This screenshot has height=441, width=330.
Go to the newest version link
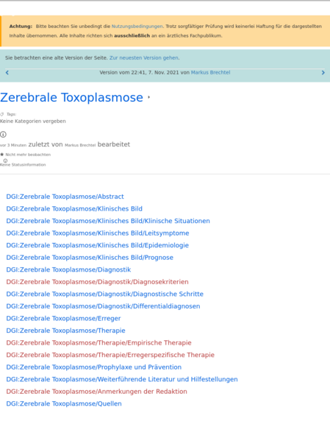point(144,57)
